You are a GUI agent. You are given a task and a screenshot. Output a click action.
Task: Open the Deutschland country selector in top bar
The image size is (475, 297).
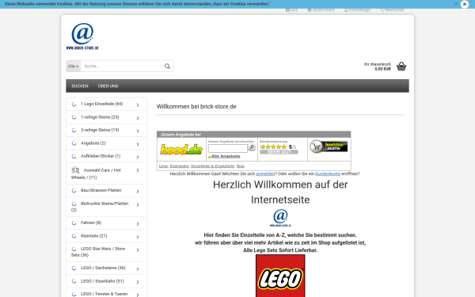click(x=321, y=10)
